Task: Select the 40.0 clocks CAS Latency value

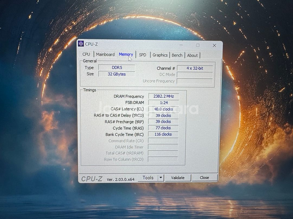Action: 163,109
